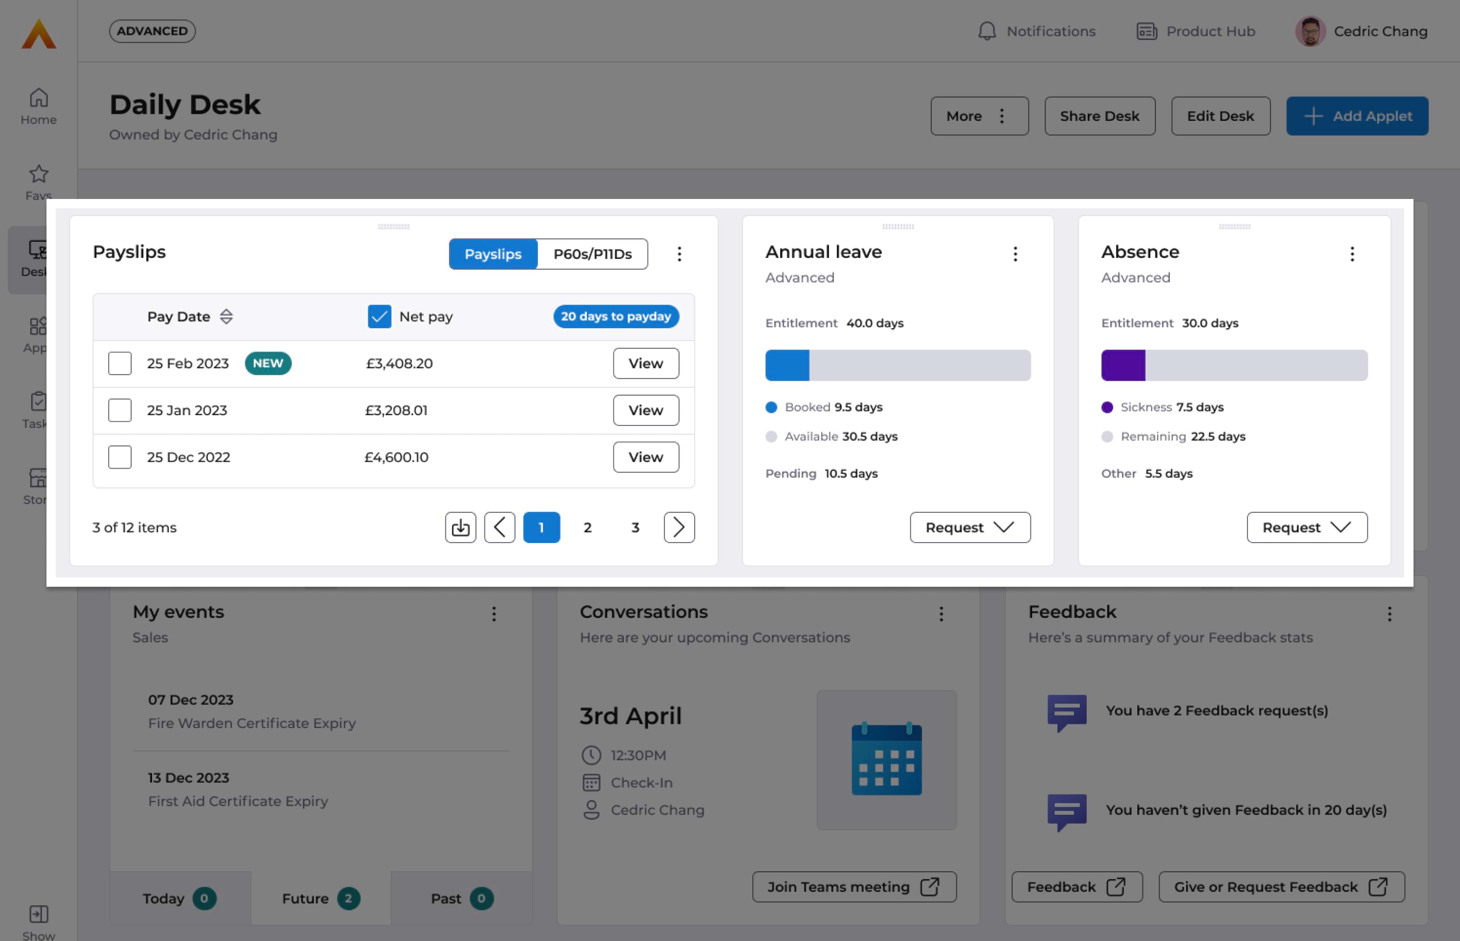This screenshot has height=941, width=1460.
Task: Sort by Pay Date arrows
Action: click(226, 317)
